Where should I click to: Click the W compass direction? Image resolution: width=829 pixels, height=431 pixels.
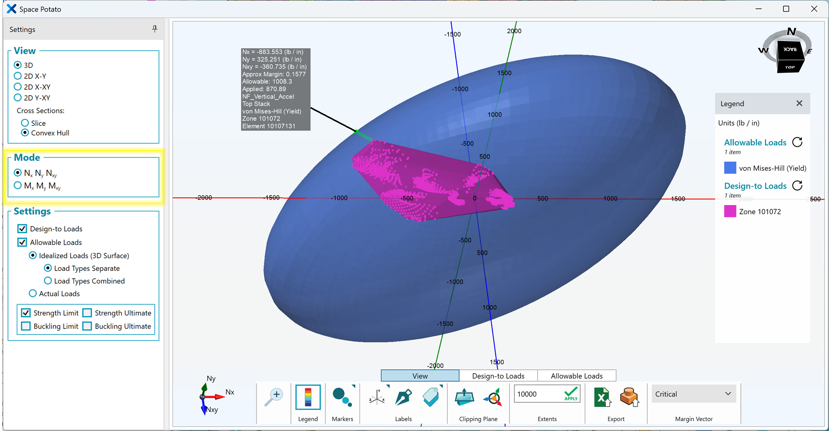tap(763, 50)
